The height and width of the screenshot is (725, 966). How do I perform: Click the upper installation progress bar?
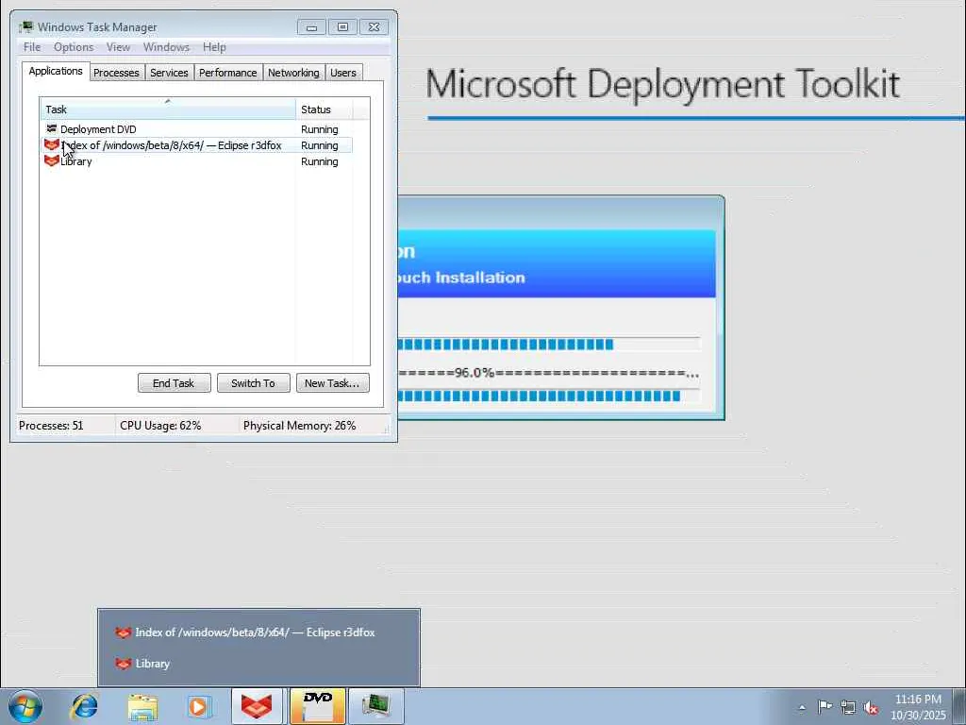549,344
